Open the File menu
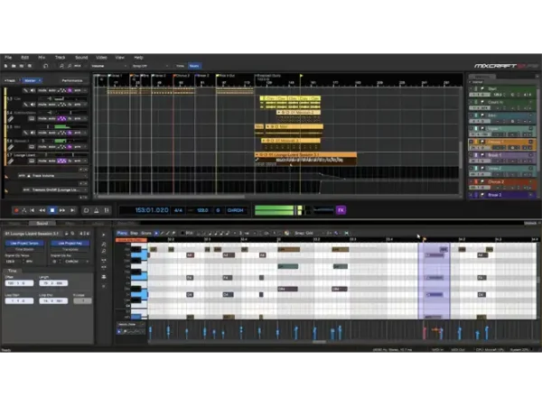The height and width of the screenshot is (406, 542). (8, 58)
